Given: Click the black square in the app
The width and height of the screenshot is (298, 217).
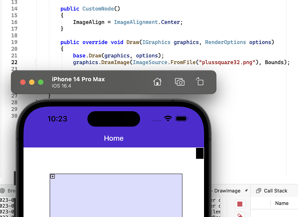Looking at the screenshot, I should click(x=200, y=153).
